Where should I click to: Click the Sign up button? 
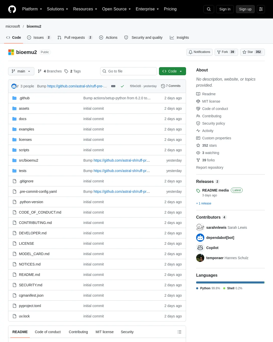245,9
